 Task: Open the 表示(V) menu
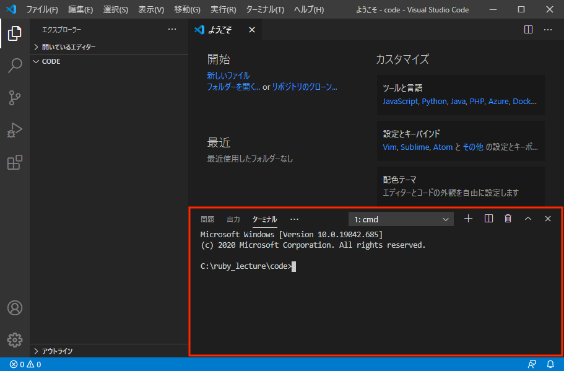pyautogui.click(x=151, y=9)
